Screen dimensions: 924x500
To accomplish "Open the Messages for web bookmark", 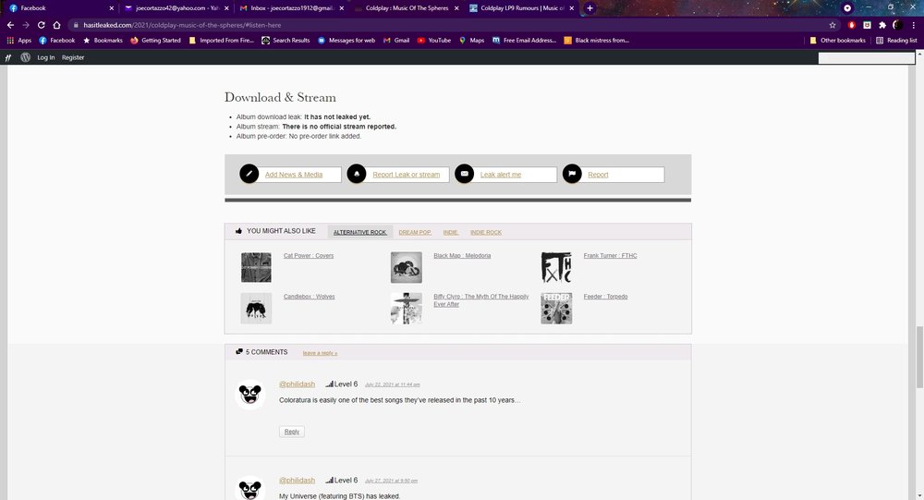I will [x=346, y=40].
